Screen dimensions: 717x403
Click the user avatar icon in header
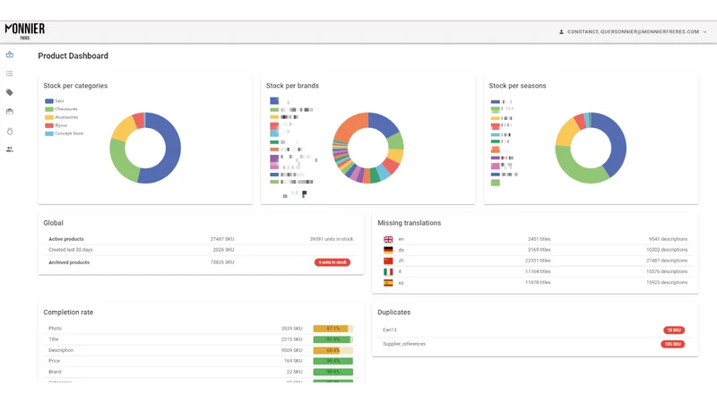coord(561,32)
